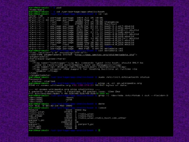
Task: Click the 'iTCO_wdt' module row
Action: [x=53, y=126]
